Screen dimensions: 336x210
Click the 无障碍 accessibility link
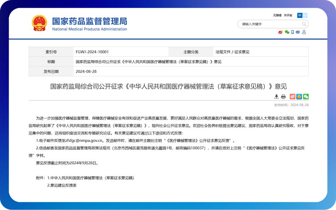[x=277, y=15]
